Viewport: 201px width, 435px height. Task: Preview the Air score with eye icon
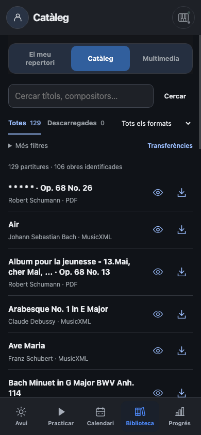point(158,230)
